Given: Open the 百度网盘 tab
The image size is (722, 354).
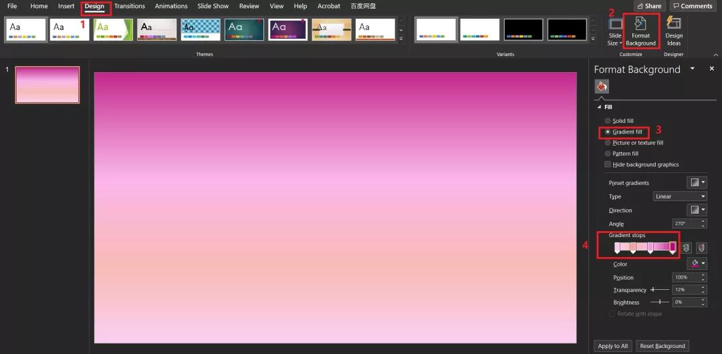Looking at the screenshot, I should [363, 7].
